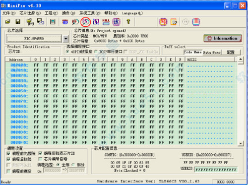Click the save floppy disk icon
Viewport: 248px width, 185px height.
point(18,22)
